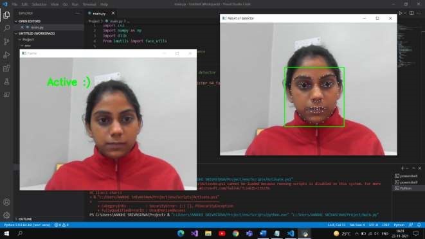Change UTF-8 file encoding
Viewport: 425px width, 239px height.
[373, 225]
